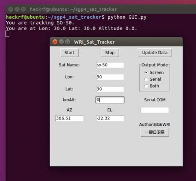Click the 'Output Mode' group label

[154, 65]
